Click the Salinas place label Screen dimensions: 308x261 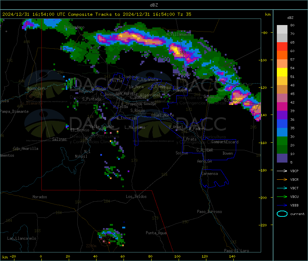tap(59, 139)
